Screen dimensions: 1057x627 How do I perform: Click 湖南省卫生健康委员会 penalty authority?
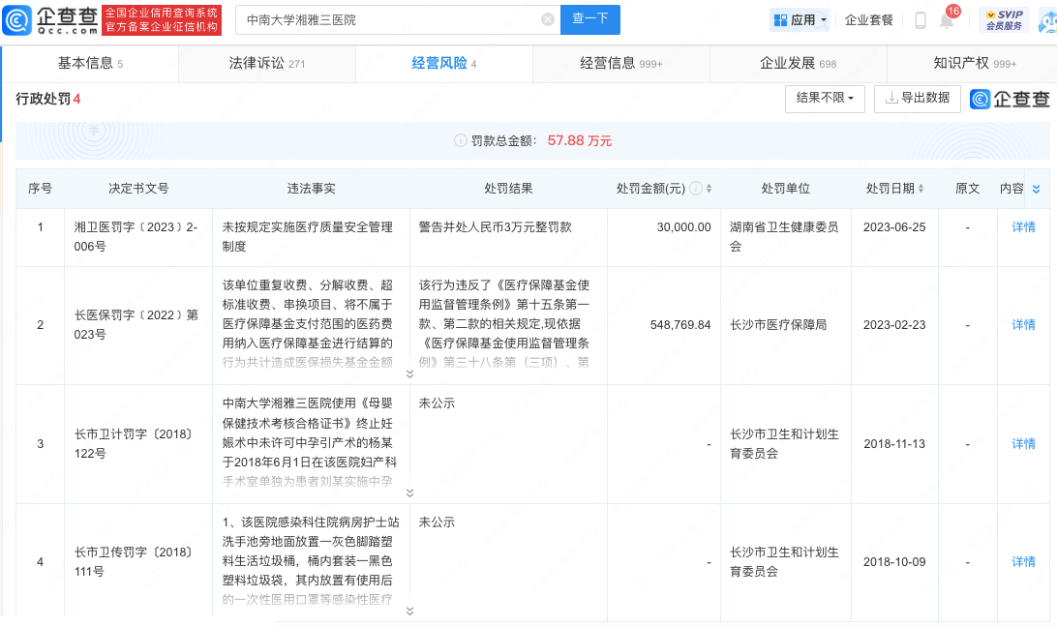tap(785, 237)
